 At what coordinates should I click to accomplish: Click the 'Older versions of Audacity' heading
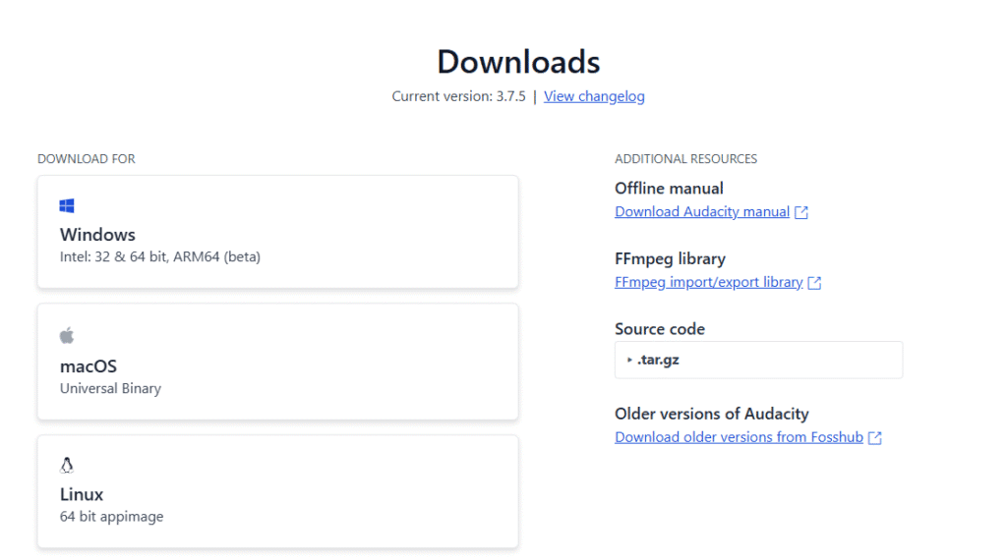[712, 414]
